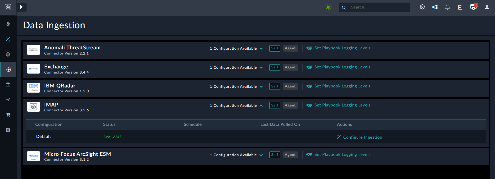
Task: Click the Configuration column header
Action: [49, 124]
